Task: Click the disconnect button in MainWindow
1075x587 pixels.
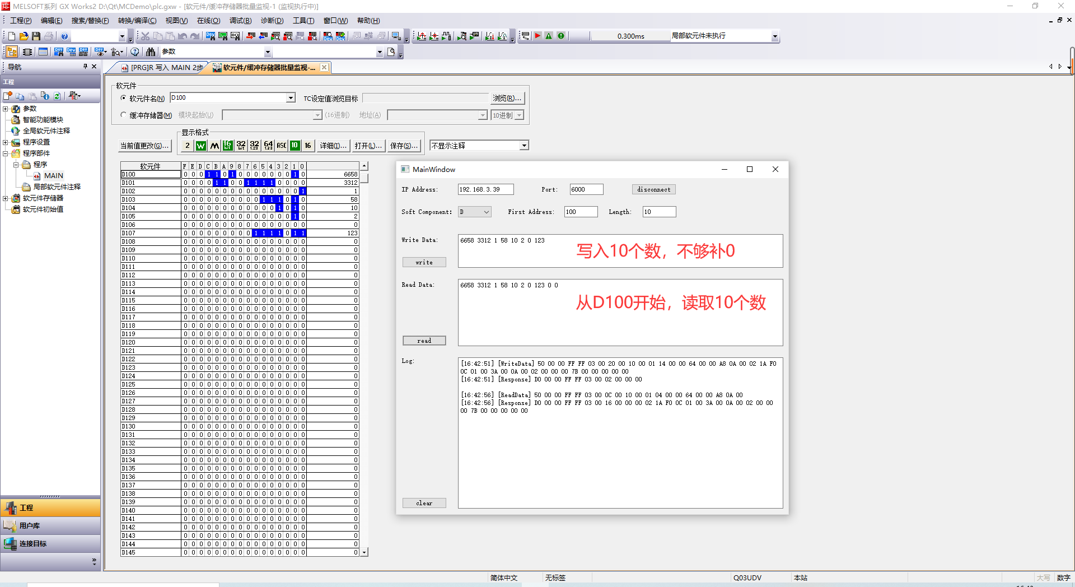Action: [x=653, y=189]
